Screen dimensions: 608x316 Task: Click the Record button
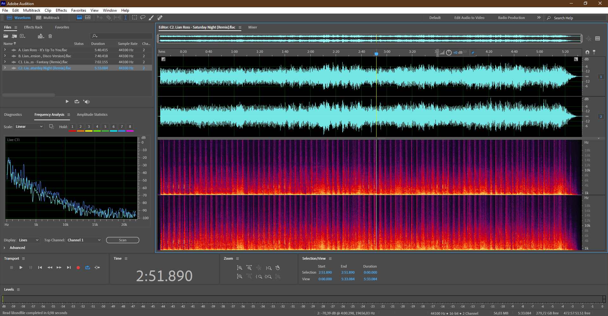pyautogui.click(x=78, y=268)
